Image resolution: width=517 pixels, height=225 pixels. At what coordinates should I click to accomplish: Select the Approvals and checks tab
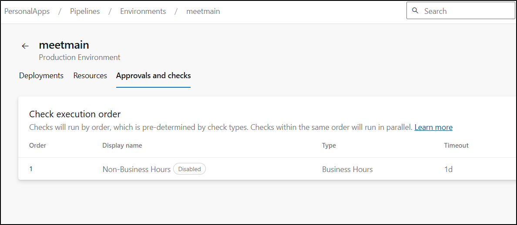(x=153, y=76)
